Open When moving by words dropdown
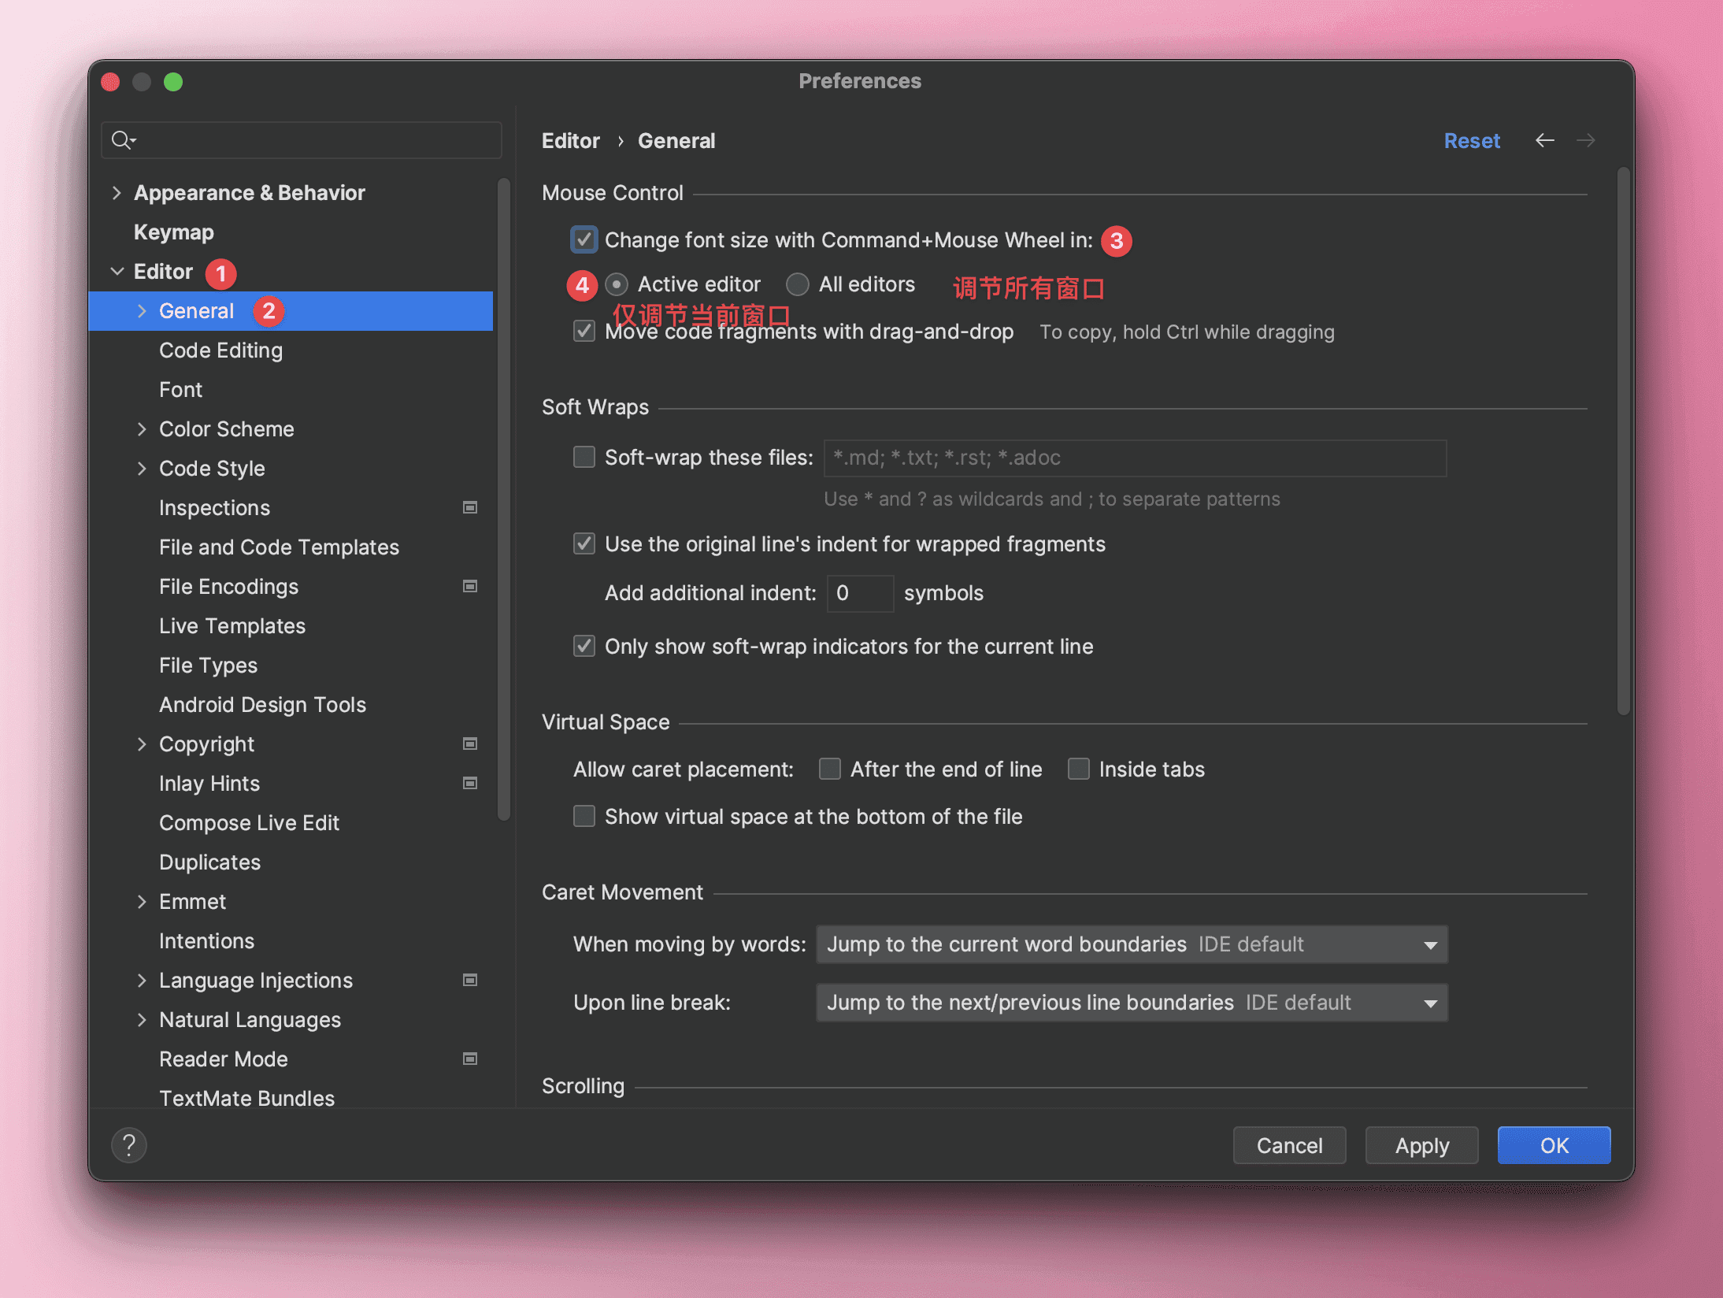The width and height of the screenshot is (1723, 1298). [1132, 944]
